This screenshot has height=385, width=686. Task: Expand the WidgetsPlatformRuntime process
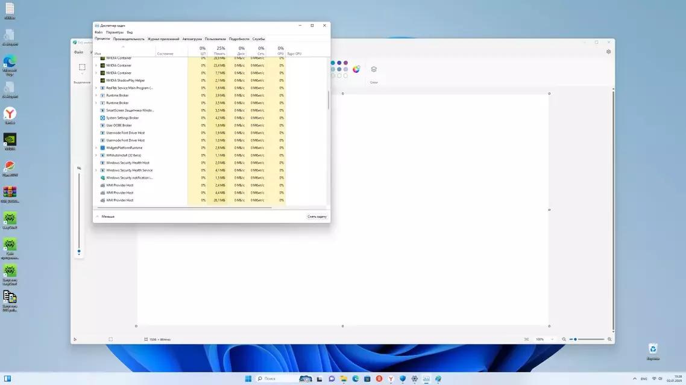tap(96, 147)
